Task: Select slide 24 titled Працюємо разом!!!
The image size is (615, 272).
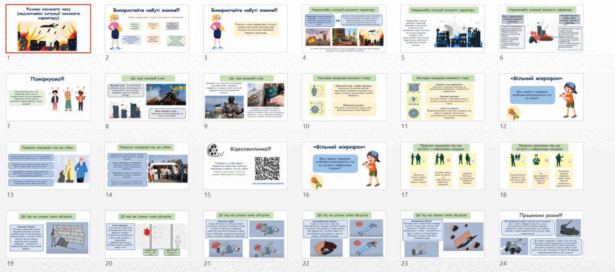Action: point(541,234)
